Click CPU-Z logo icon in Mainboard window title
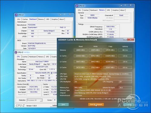Screen dimensions: 151x113 click(16, 15)
